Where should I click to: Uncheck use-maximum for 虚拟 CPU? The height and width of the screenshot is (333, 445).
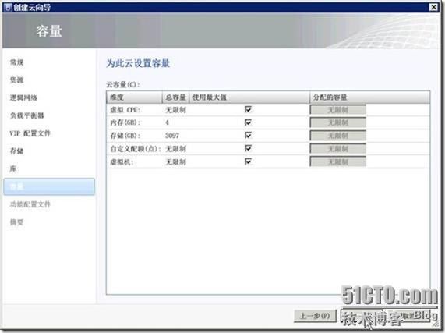248,109
